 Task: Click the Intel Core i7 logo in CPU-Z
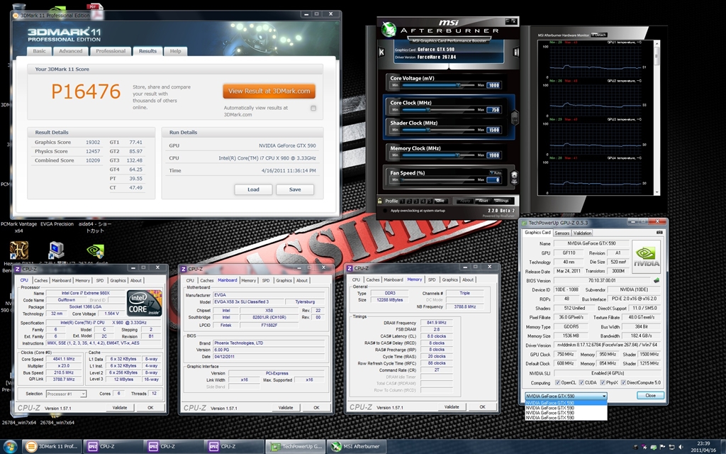[145, 304]
